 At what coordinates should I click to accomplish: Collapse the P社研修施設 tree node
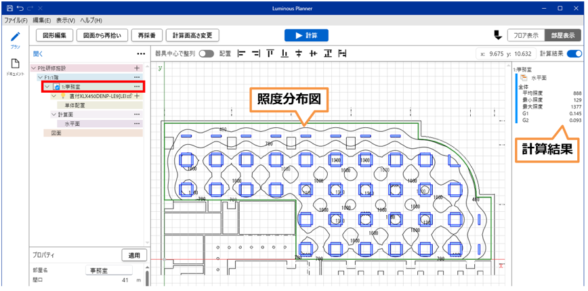pyautogui.click(x=34, y=68)
